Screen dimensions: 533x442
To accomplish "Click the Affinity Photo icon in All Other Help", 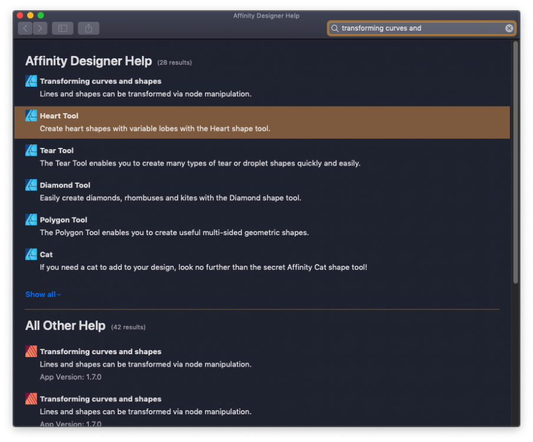I will 31,352.
